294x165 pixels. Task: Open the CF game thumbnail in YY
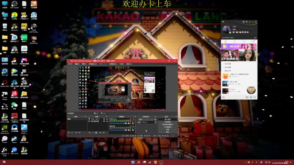coord(230,55)
